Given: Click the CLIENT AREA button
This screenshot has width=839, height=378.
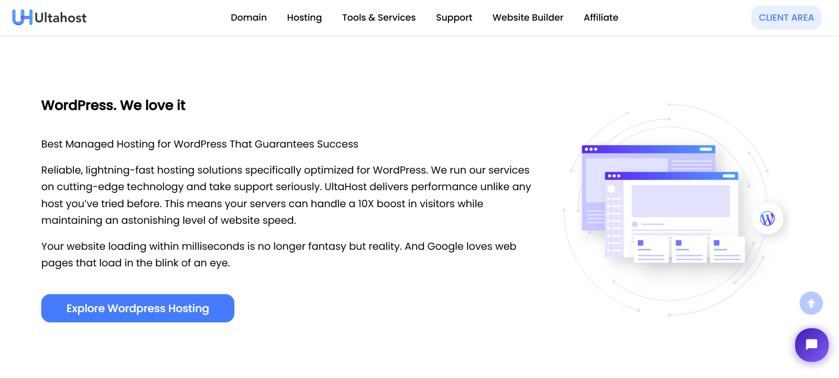Looking at the screenshot, I should [x=786, y=17].
